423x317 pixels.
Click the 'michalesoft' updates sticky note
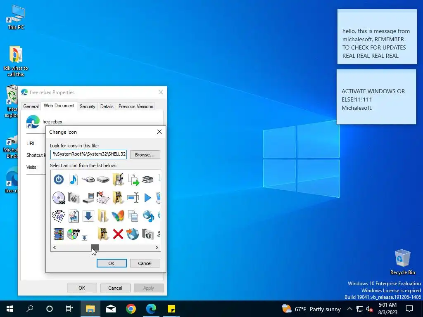tap(377, 37)
